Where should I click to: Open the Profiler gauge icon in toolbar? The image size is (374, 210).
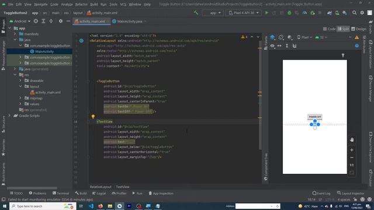pos(304,13)
